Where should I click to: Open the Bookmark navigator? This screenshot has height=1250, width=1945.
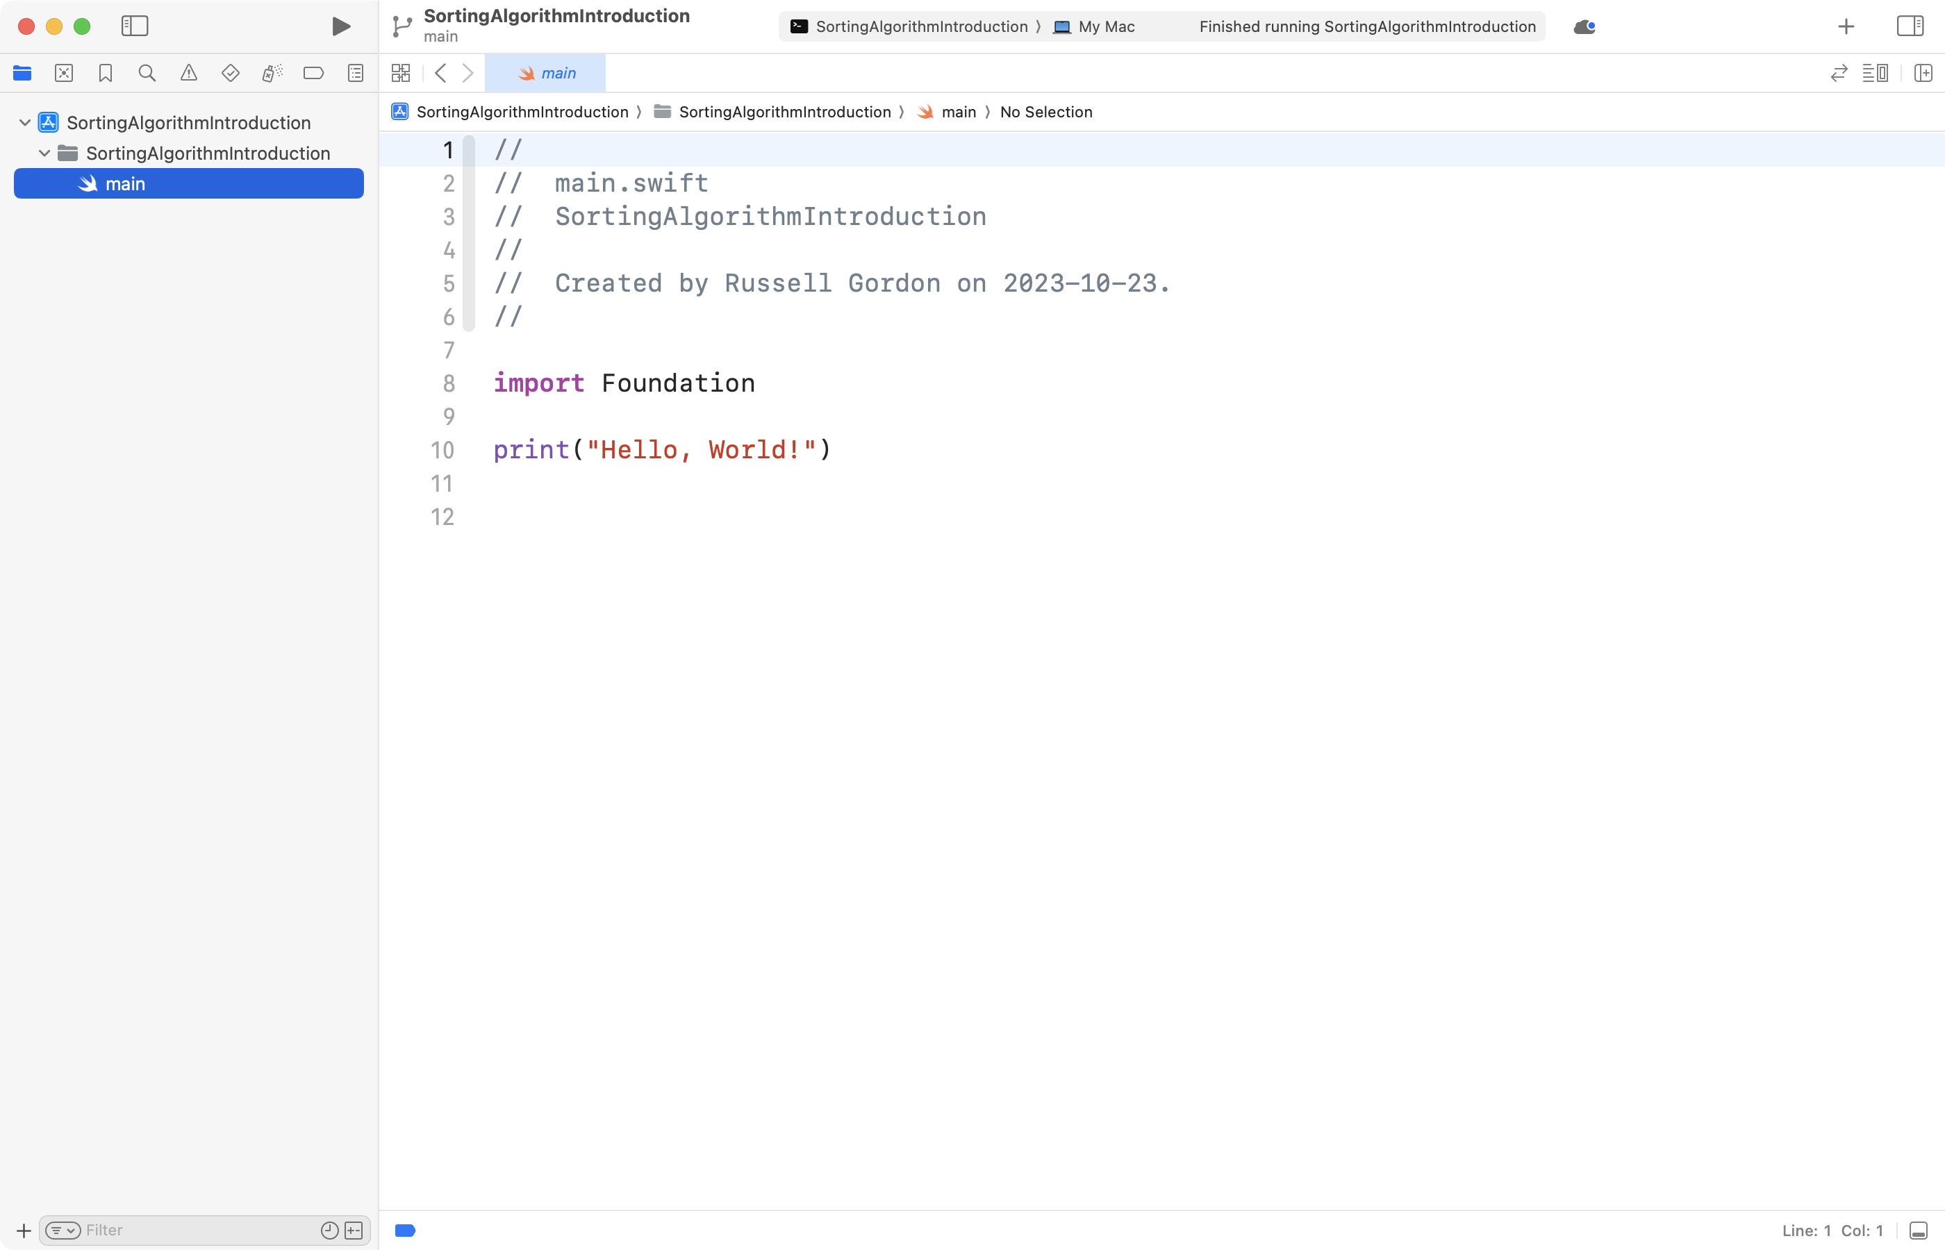point(105,73)
